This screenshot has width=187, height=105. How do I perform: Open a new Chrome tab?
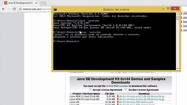click(43, 3)
